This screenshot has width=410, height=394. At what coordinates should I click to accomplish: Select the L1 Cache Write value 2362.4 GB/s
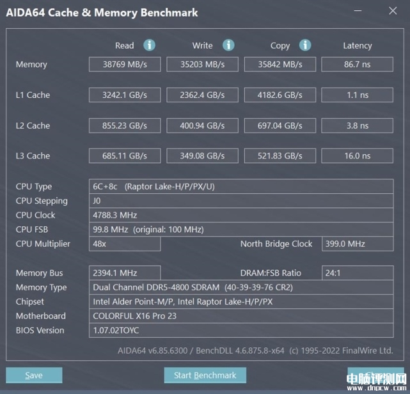[x=202, y=95]
